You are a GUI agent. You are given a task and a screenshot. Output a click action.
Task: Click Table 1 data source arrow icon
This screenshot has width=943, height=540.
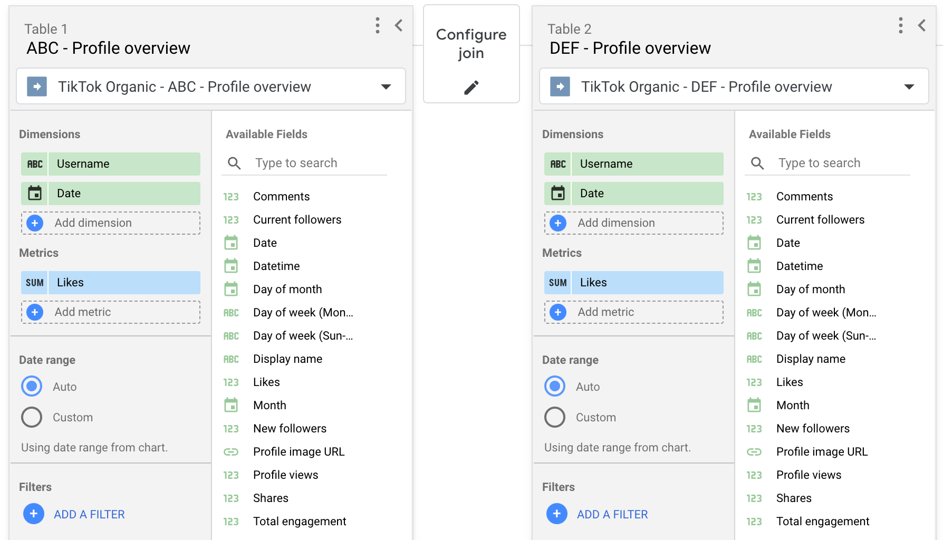[x=37, y=86]
